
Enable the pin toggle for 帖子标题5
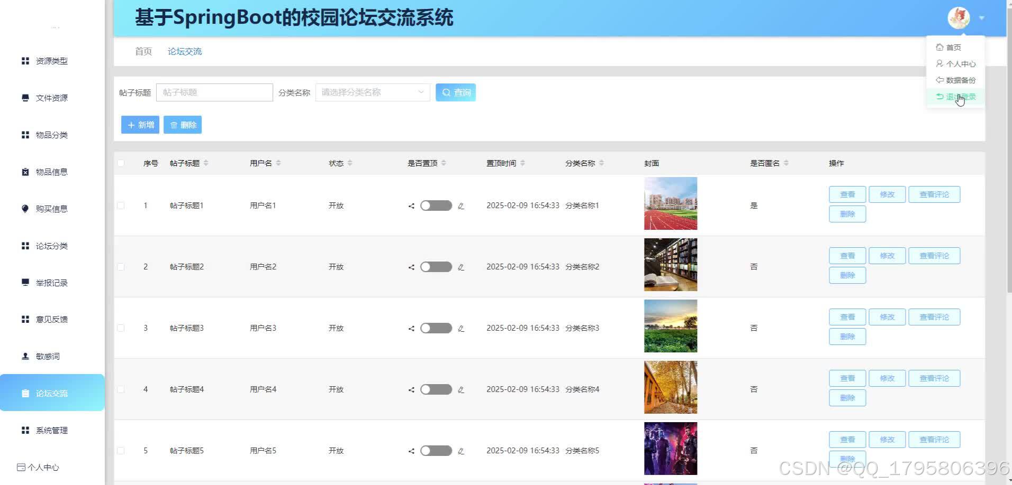(435, 450)
